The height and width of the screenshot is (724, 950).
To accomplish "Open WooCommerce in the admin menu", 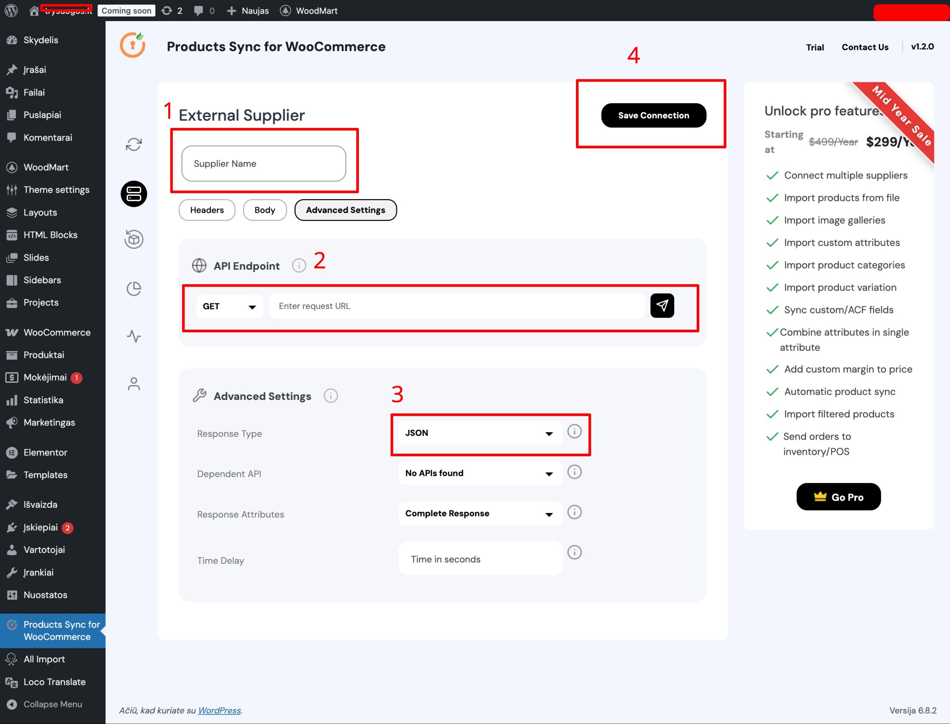I will [x=56, y=332].
